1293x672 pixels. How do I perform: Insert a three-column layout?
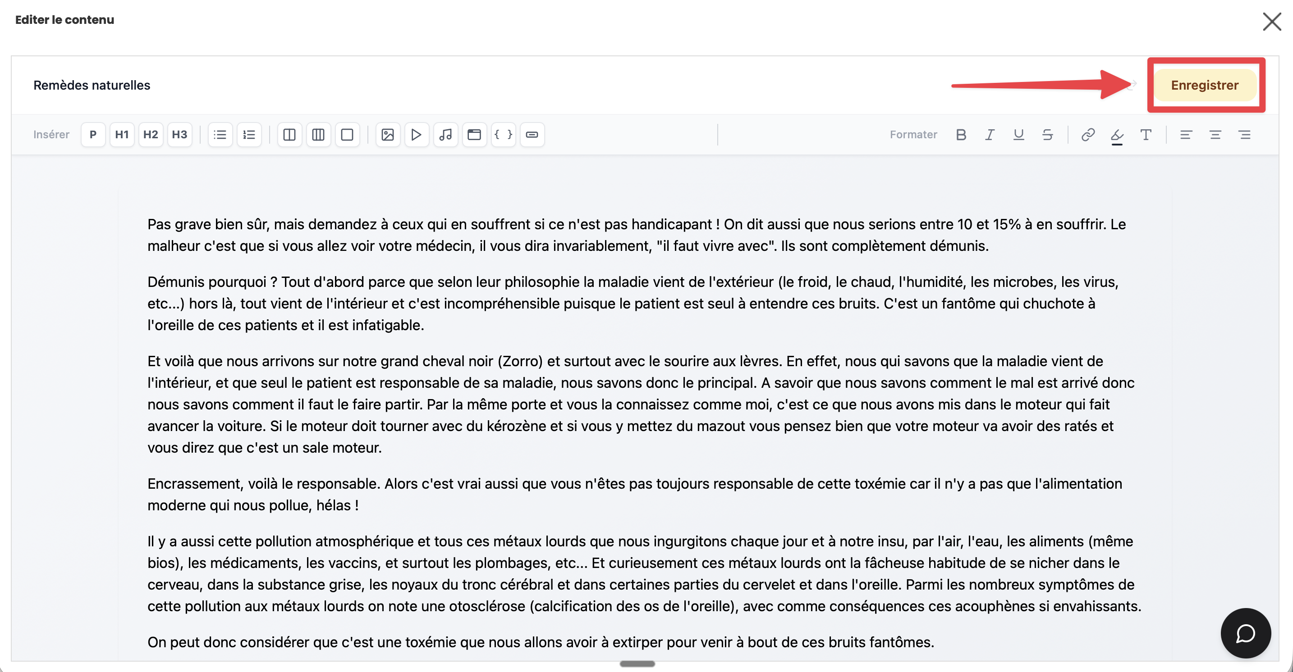click(x=318, y=134)
